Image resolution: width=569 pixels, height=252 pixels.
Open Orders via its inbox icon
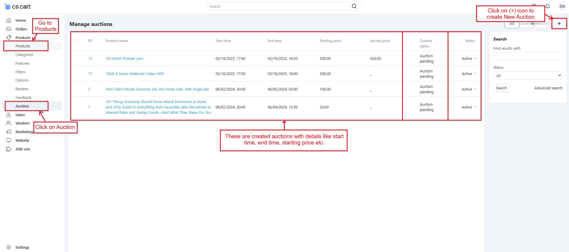9,29
